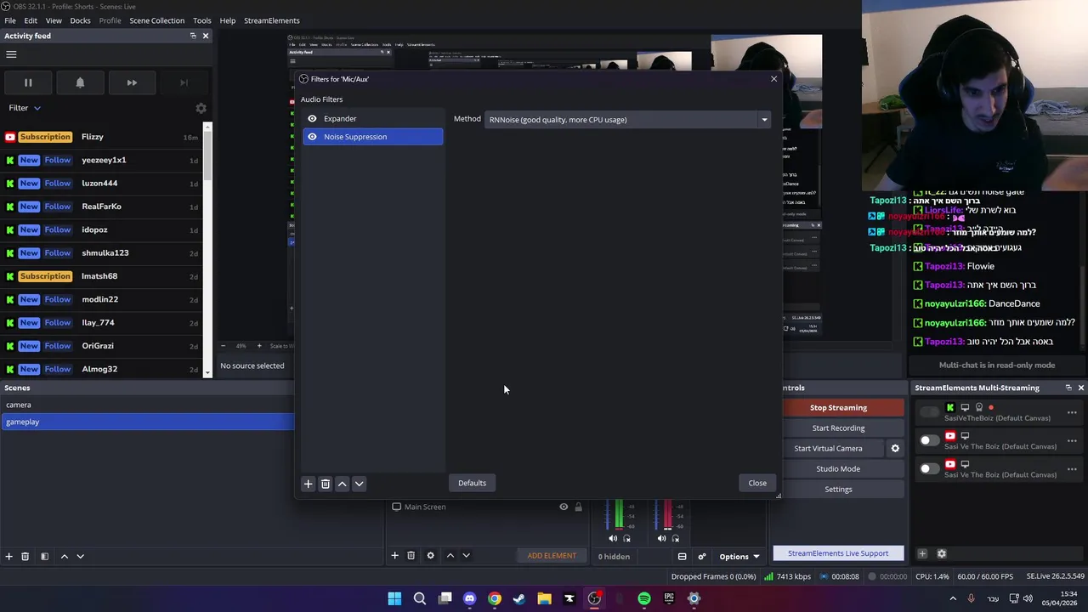Click the bell alerts icon in Activity feed
Viewport: 1088px width, 612px height.
[80, 82]
